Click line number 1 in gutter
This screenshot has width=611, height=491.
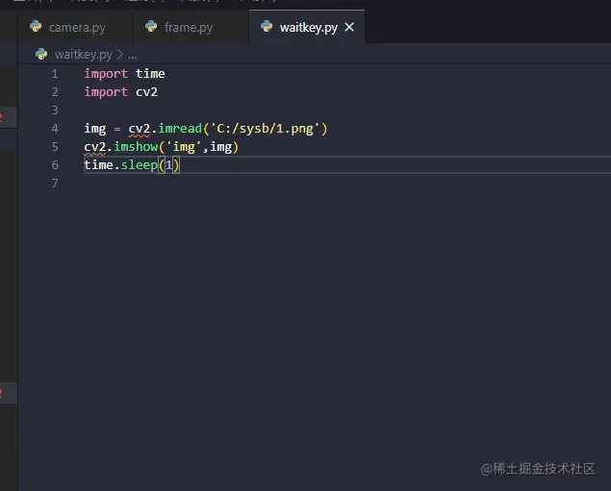coord(55,74)
